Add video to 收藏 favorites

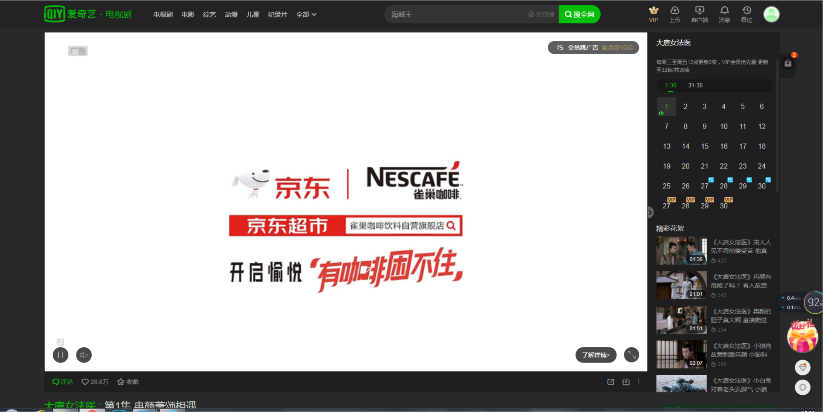pos(128,382)
